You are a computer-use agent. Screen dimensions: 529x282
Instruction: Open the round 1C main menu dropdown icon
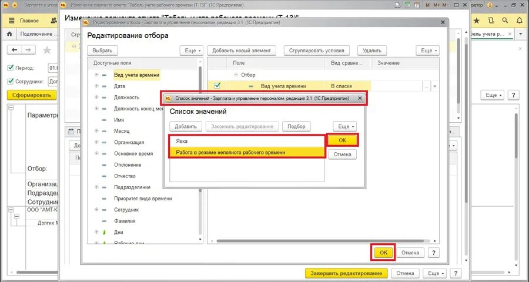15,5
